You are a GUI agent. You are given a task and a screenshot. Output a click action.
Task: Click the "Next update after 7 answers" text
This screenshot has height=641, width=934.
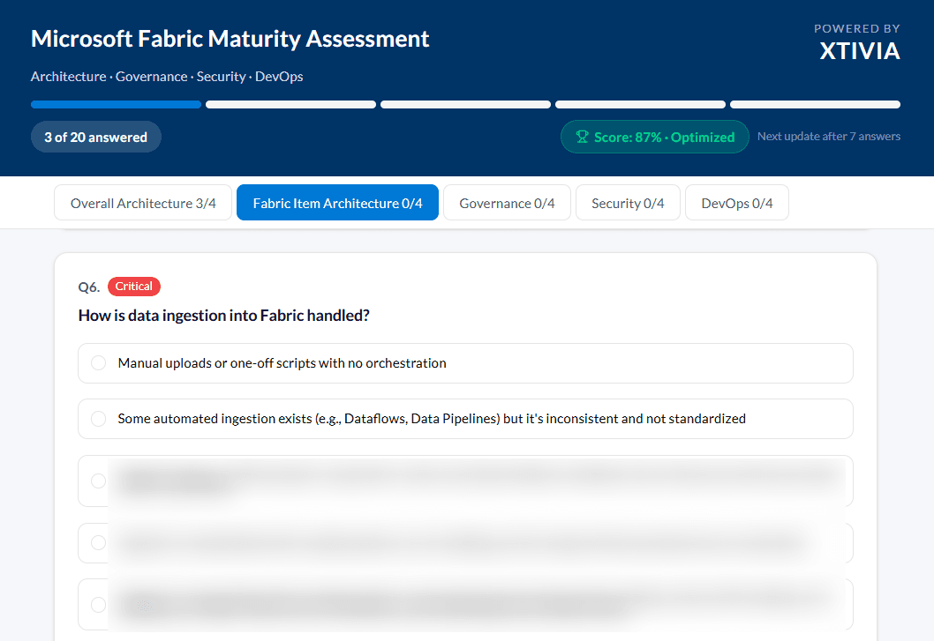[828, 136]
